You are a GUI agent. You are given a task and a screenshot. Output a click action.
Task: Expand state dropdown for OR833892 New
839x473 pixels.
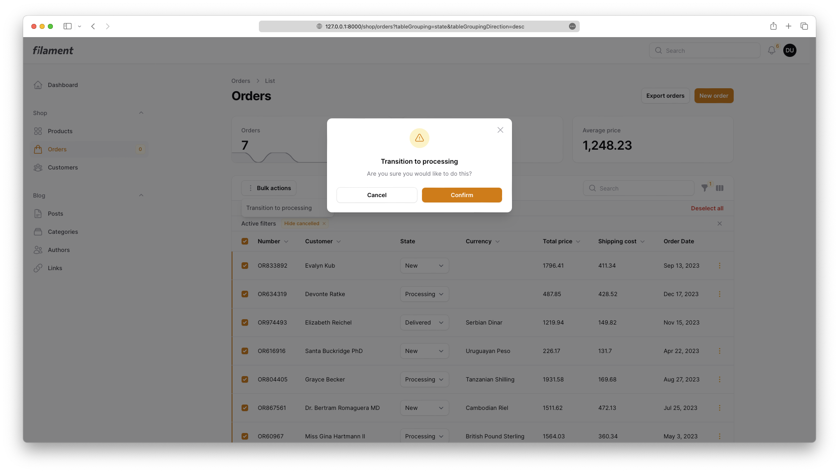[x=424, y=265]
